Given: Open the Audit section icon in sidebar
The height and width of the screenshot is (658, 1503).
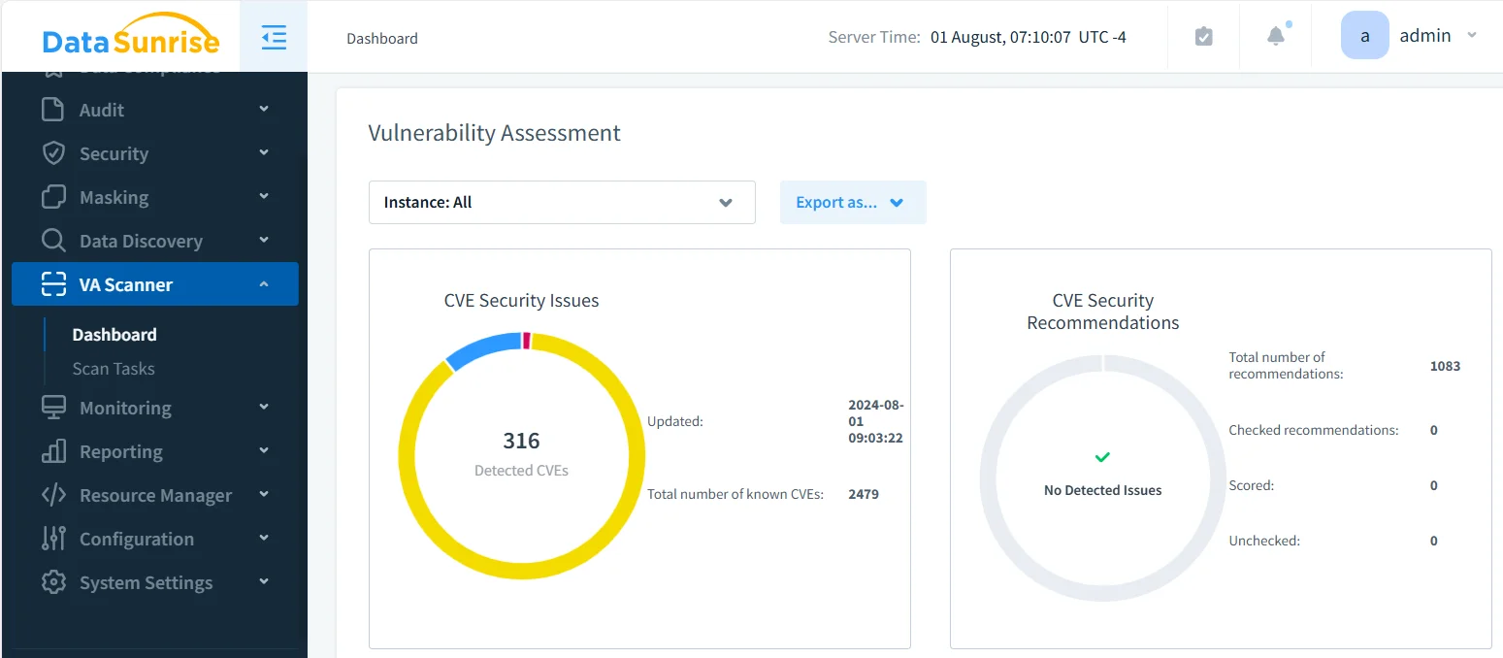Looking at the screenshot, I should (52, 109).
